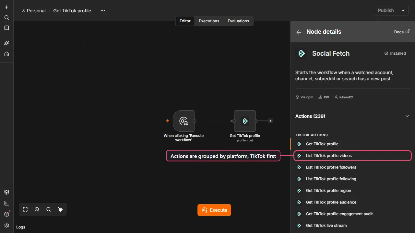Choose Get TikTok profile region action
The image size is (415, 233).
(x=352, y=191)
